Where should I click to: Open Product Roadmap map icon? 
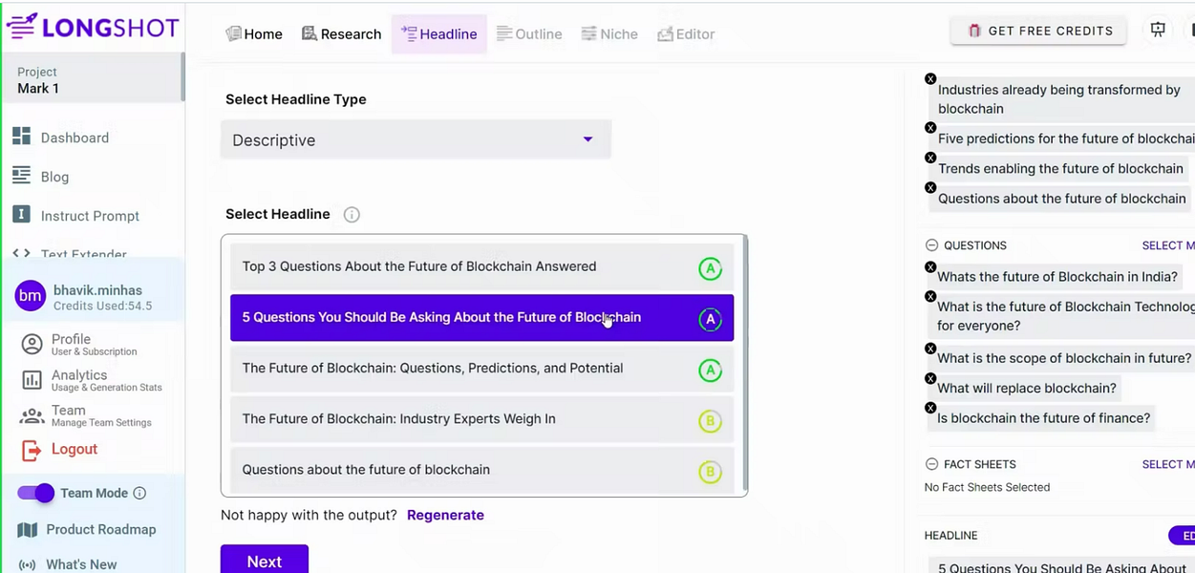point(28,530)
